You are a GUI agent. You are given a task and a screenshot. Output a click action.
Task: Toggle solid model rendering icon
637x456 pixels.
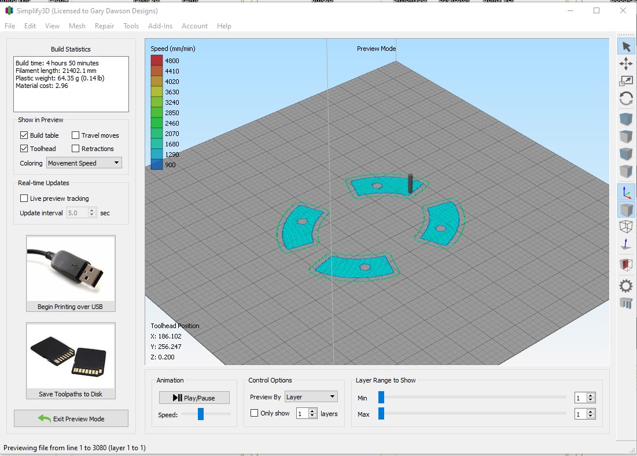[626, 209]
